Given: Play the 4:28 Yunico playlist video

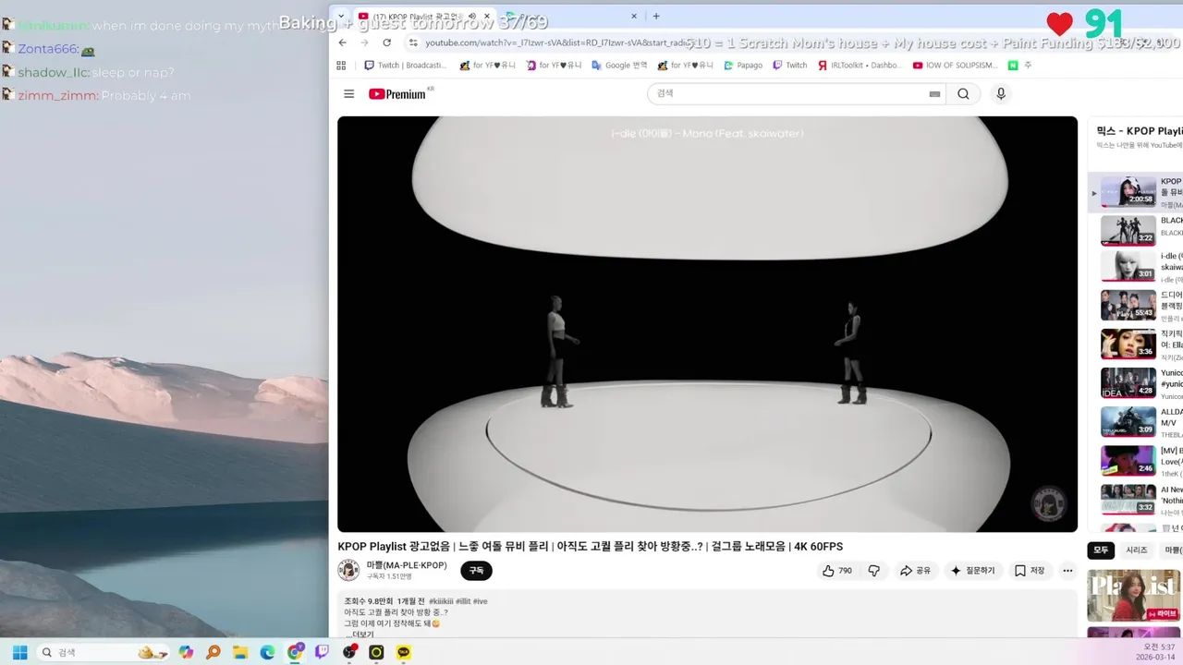Looking at the screenshot, I should click(1128, 382).
